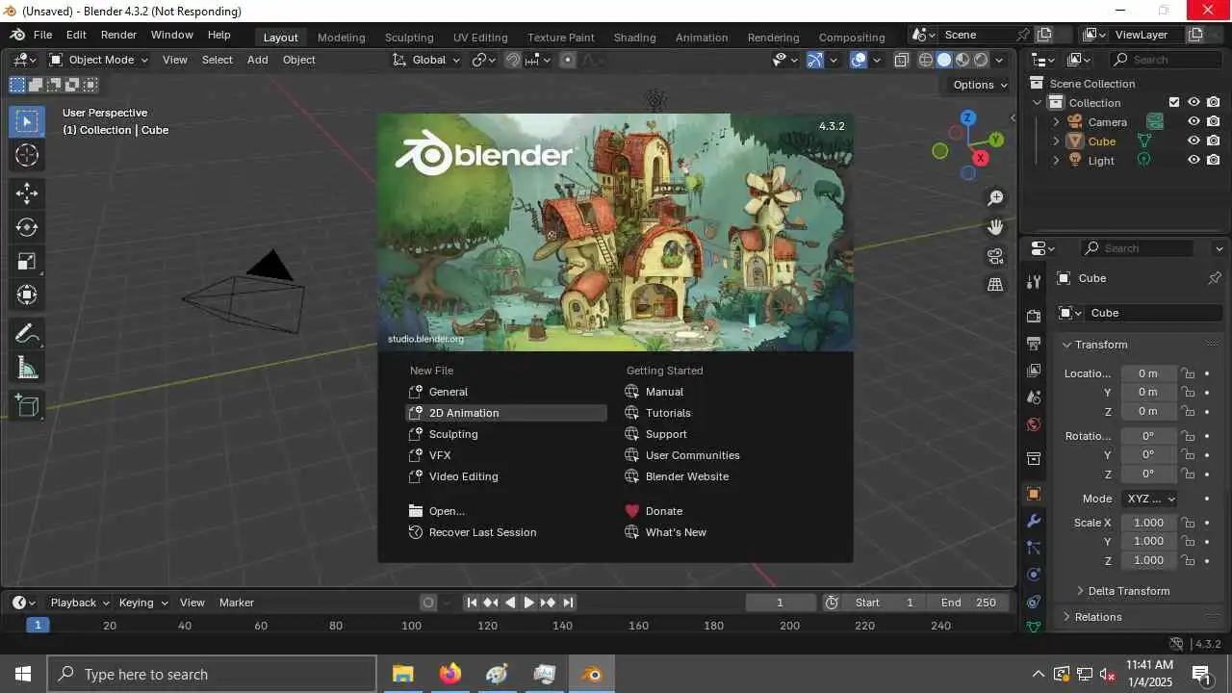Switch orthographic/perspective grid icon
Screen dimensions: 1232x693
(x=995, y=285)
